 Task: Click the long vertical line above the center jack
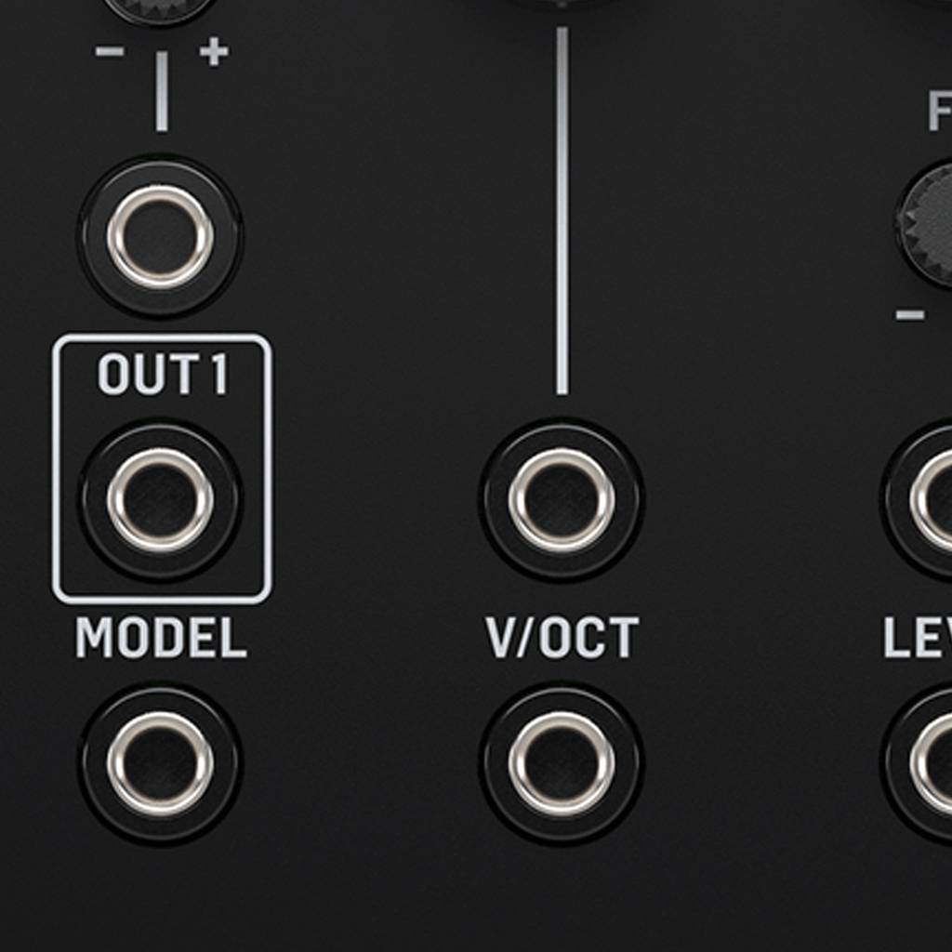tap(562, 211)
